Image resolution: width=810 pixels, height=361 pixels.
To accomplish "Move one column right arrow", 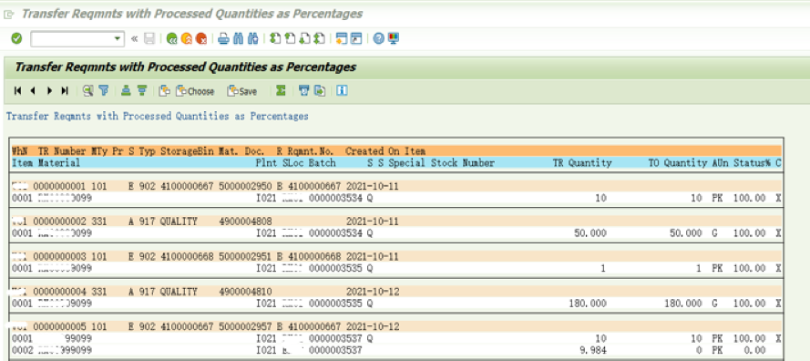I will 49,91.
